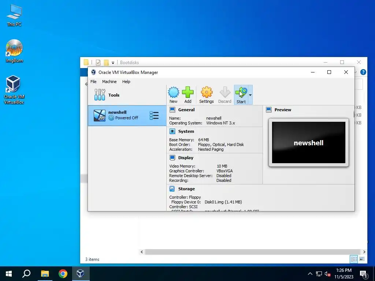This screenshot has height=281, width=375.
Task: Open the quick access toolbar dropdown in Bootdisks
Action: click(x=113, y=63)
